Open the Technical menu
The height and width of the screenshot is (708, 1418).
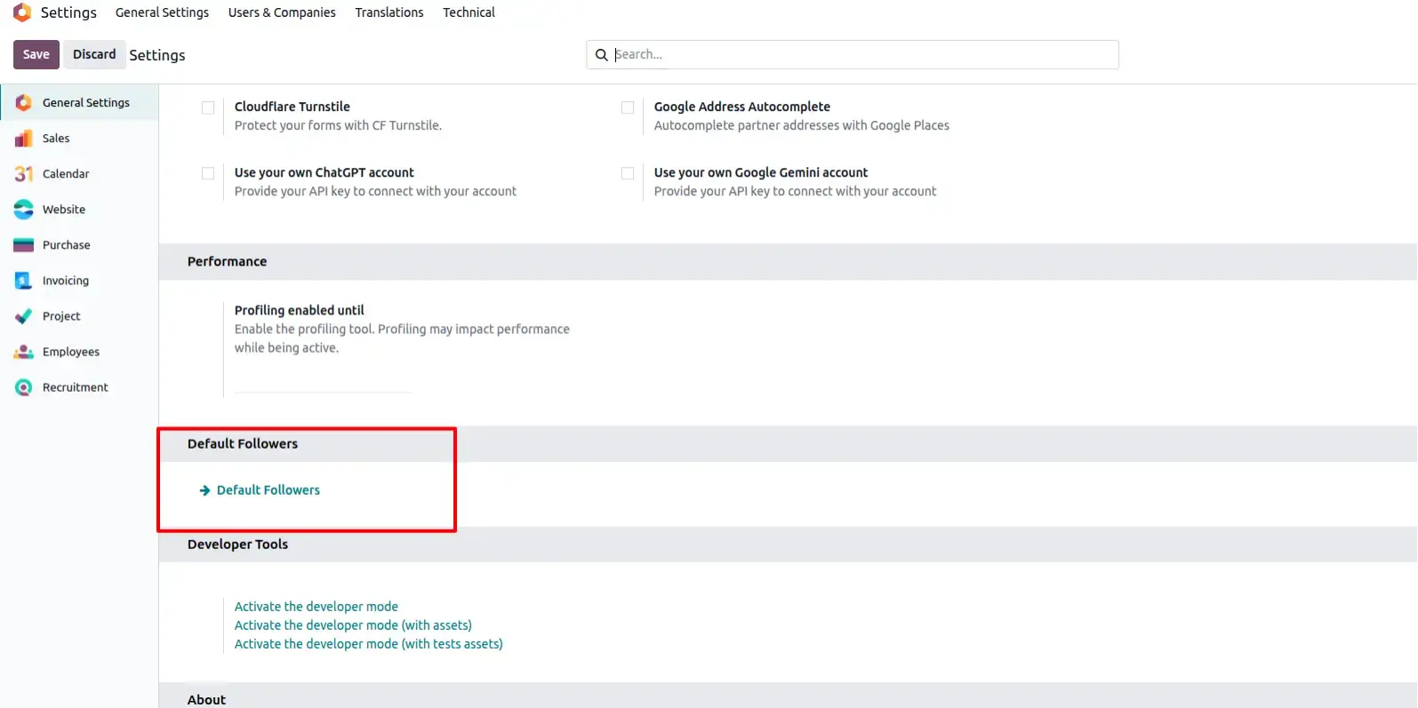click(x=469, y=12)
